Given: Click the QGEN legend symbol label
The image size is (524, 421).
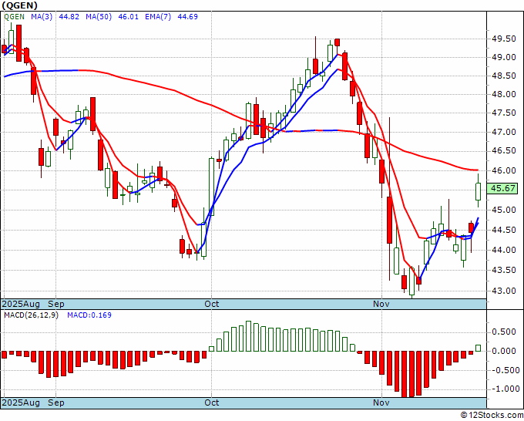Looking at the screenshot, I should click(14, 16).
